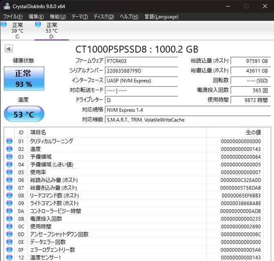Select the disk title CT1000P5PSSD8 : 1000.2 GB

(x=137, y=49)
